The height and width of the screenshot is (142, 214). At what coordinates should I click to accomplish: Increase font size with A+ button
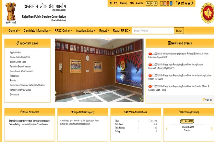pos(148,3)
